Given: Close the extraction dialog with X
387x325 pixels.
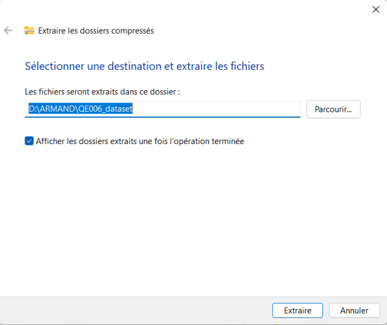Looking at the screenshot, I should (375, 9).
